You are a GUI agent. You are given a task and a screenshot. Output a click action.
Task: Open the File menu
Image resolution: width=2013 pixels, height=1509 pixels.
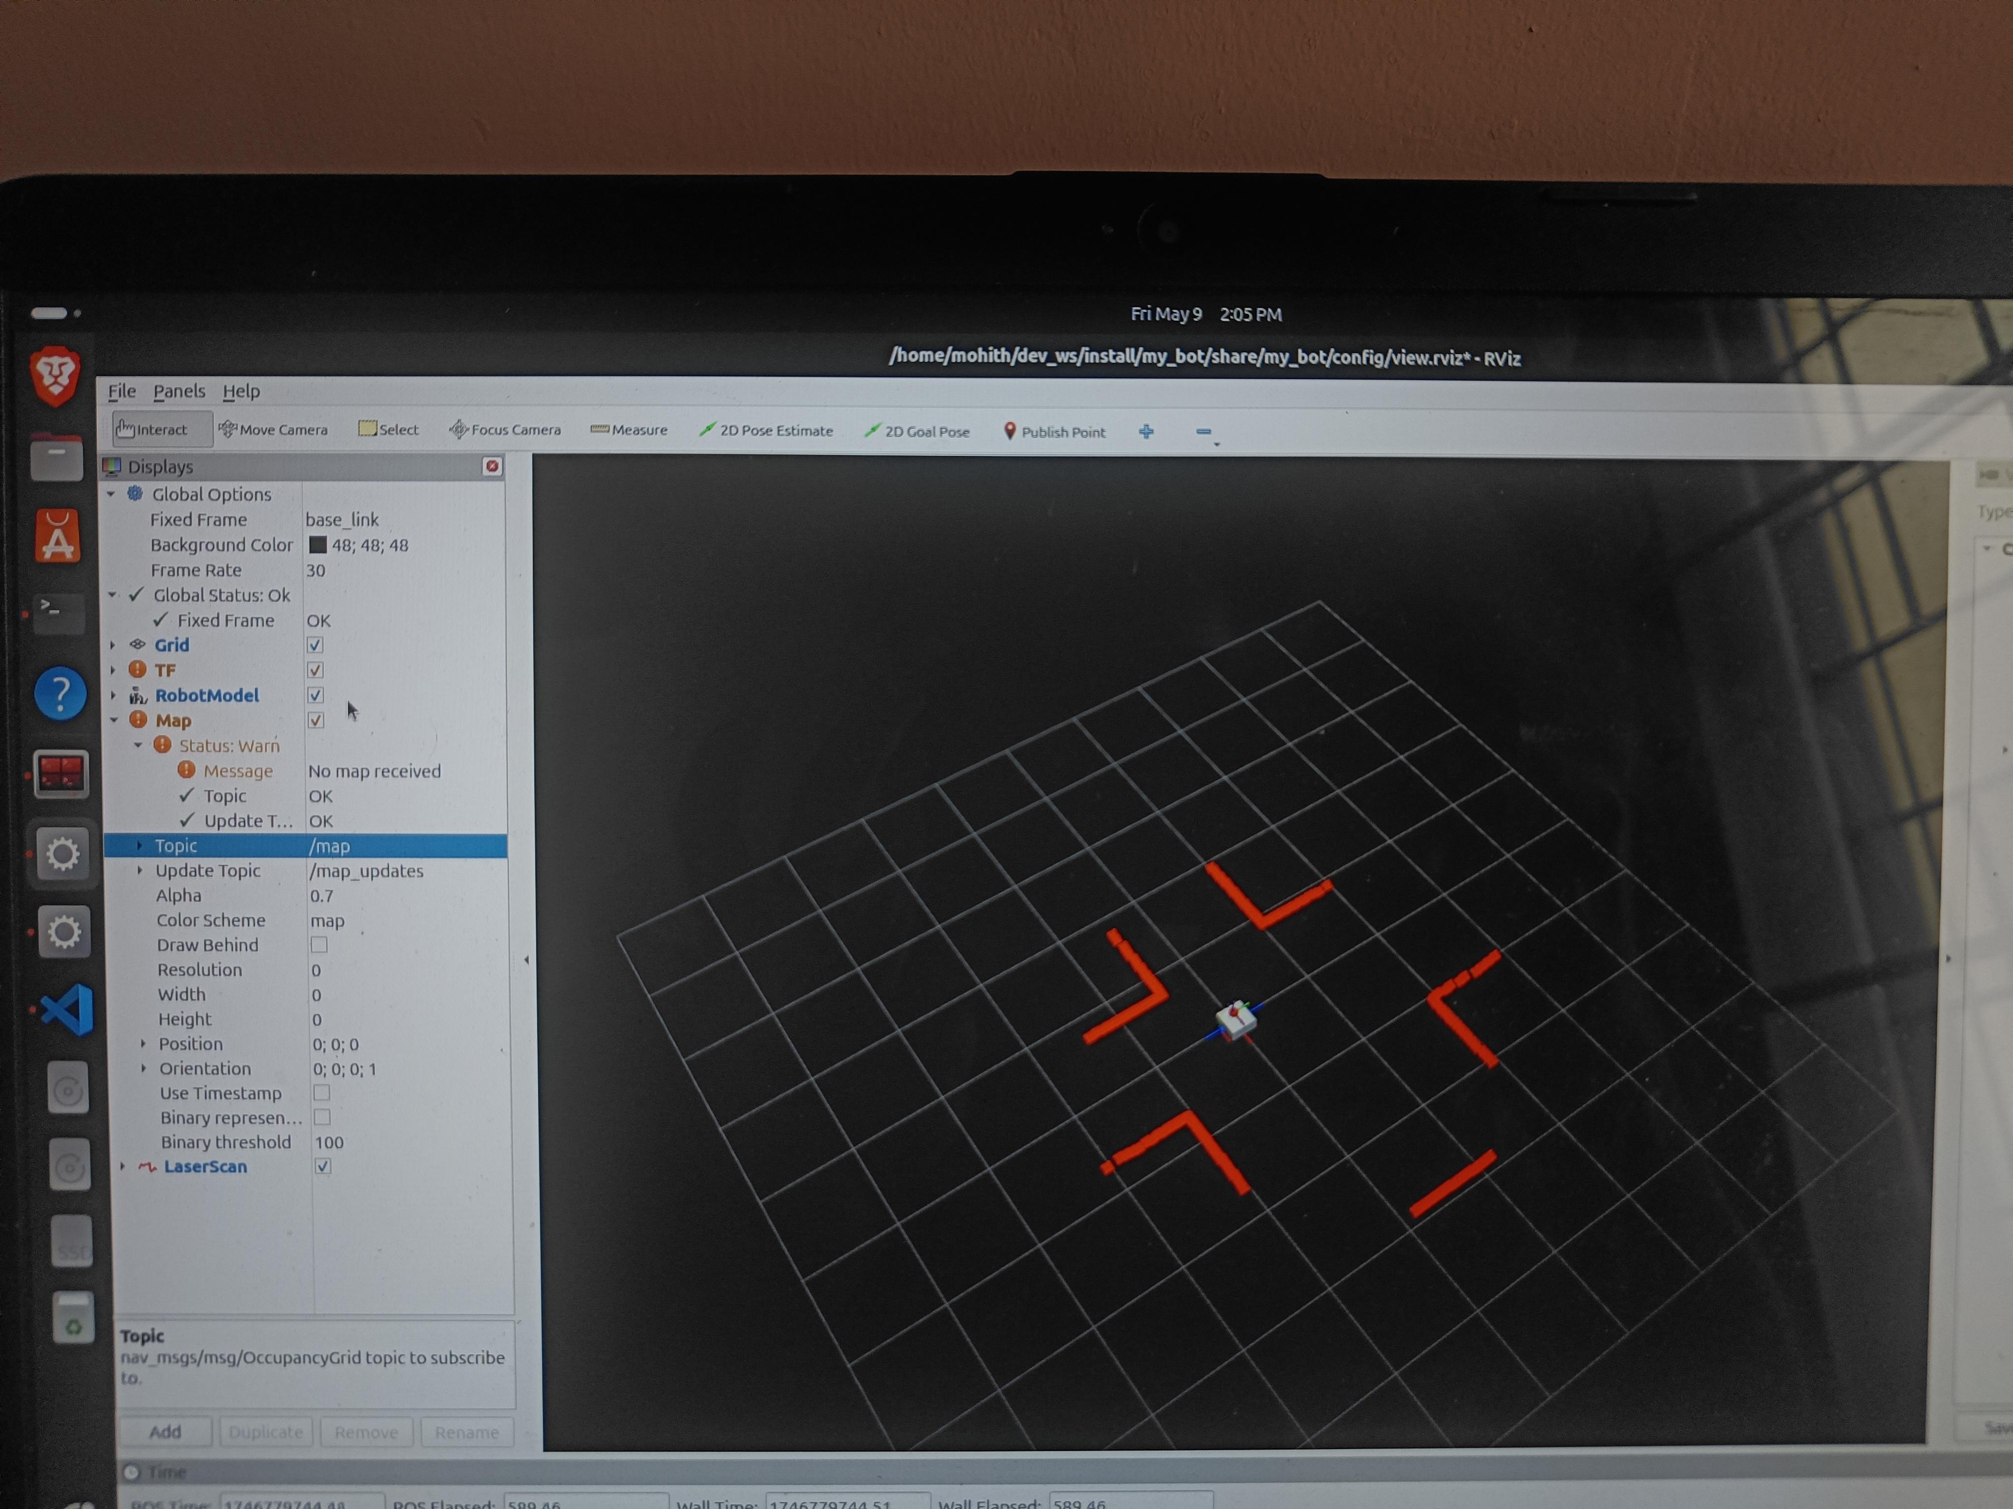pyautogui.click(x=121, y=391)
